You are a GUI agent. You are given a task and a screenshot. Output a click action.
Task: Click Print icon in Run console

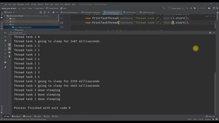pyautogui.click(x=9, y=52)
